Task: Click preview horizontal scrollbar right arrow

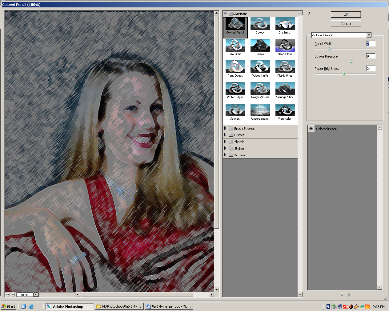Action: pos(211,294)
